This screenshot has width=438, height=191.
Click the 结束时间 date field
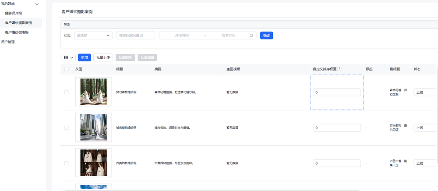[229, 35]
